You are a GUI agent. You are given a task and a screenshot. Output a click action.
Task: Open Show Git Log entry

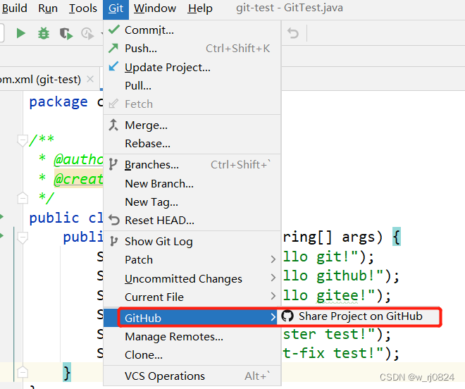(192, 242)
